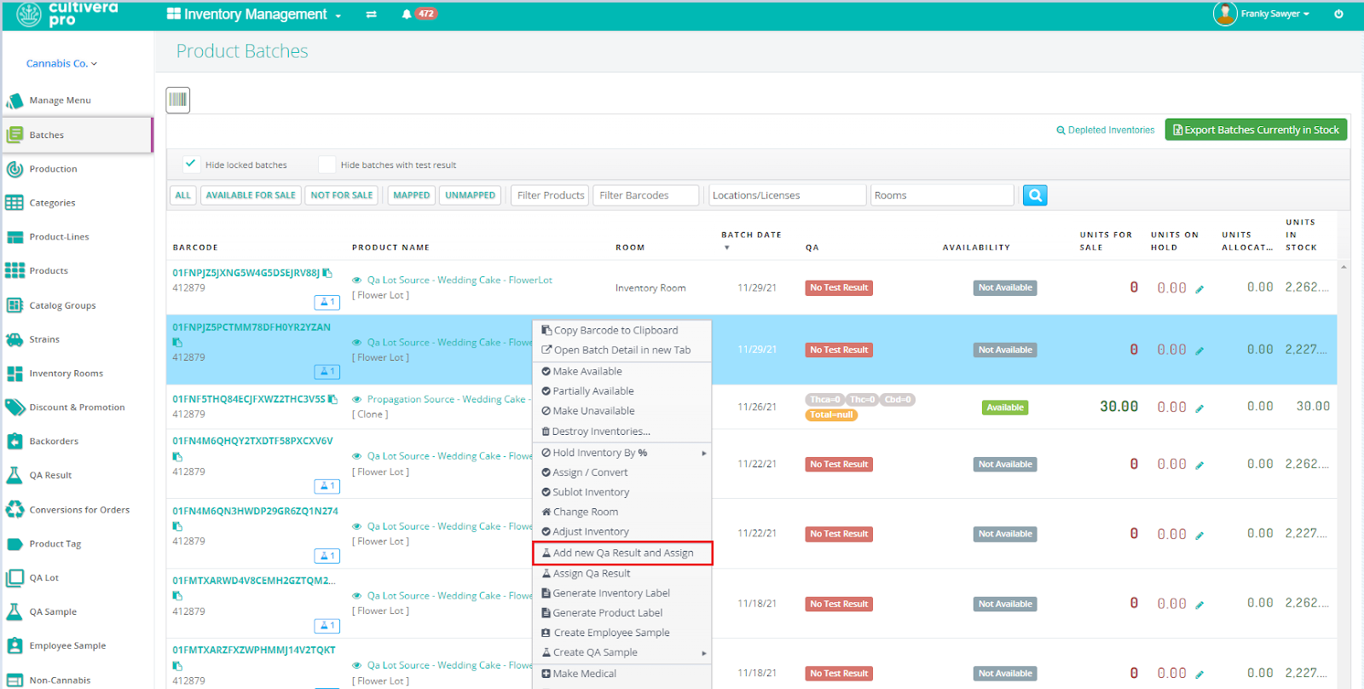Click the power logout icon

[x=1338, y=14]
